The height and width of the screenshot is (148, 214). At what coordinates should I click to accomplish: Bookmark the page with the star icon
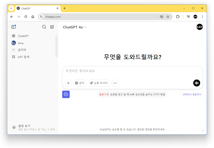(168, 17)
